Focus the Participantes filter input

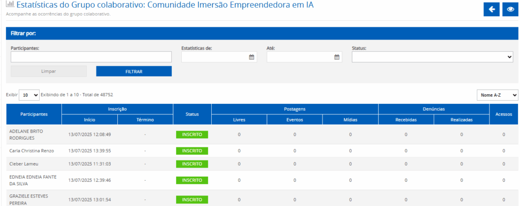(91, 57)
